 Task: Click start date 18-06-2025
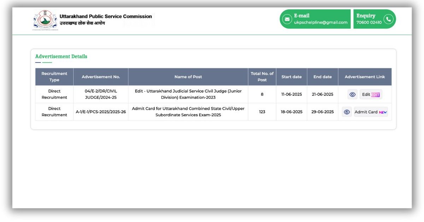pyautogui.click(x=291, y=112)
